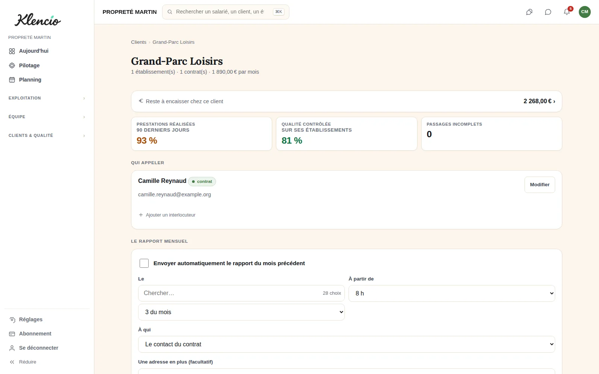The width and height of the screenshot is (599, 374).
Task: Open the '8 h' time dropdown
Action: (451, 294)
